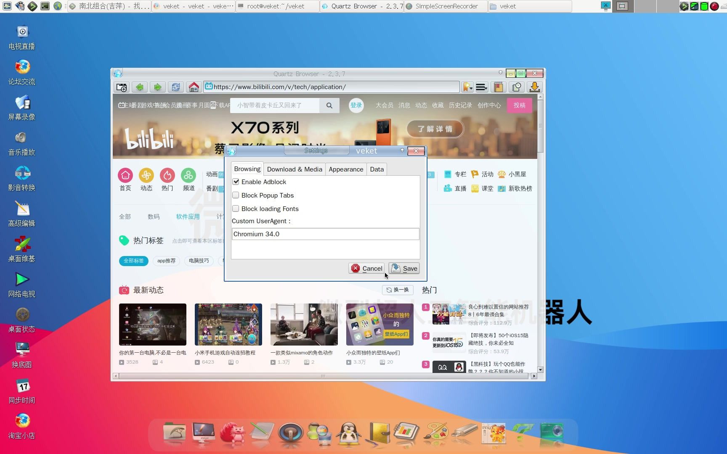The image size is (727, 454).
Task: Click the bilibili search magnifier button
Action: click(x=329, y=106)
